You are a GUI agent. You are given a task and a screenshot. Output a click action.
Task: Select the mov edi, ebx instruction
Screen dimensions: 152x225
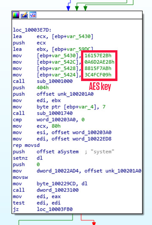[37, 100]
